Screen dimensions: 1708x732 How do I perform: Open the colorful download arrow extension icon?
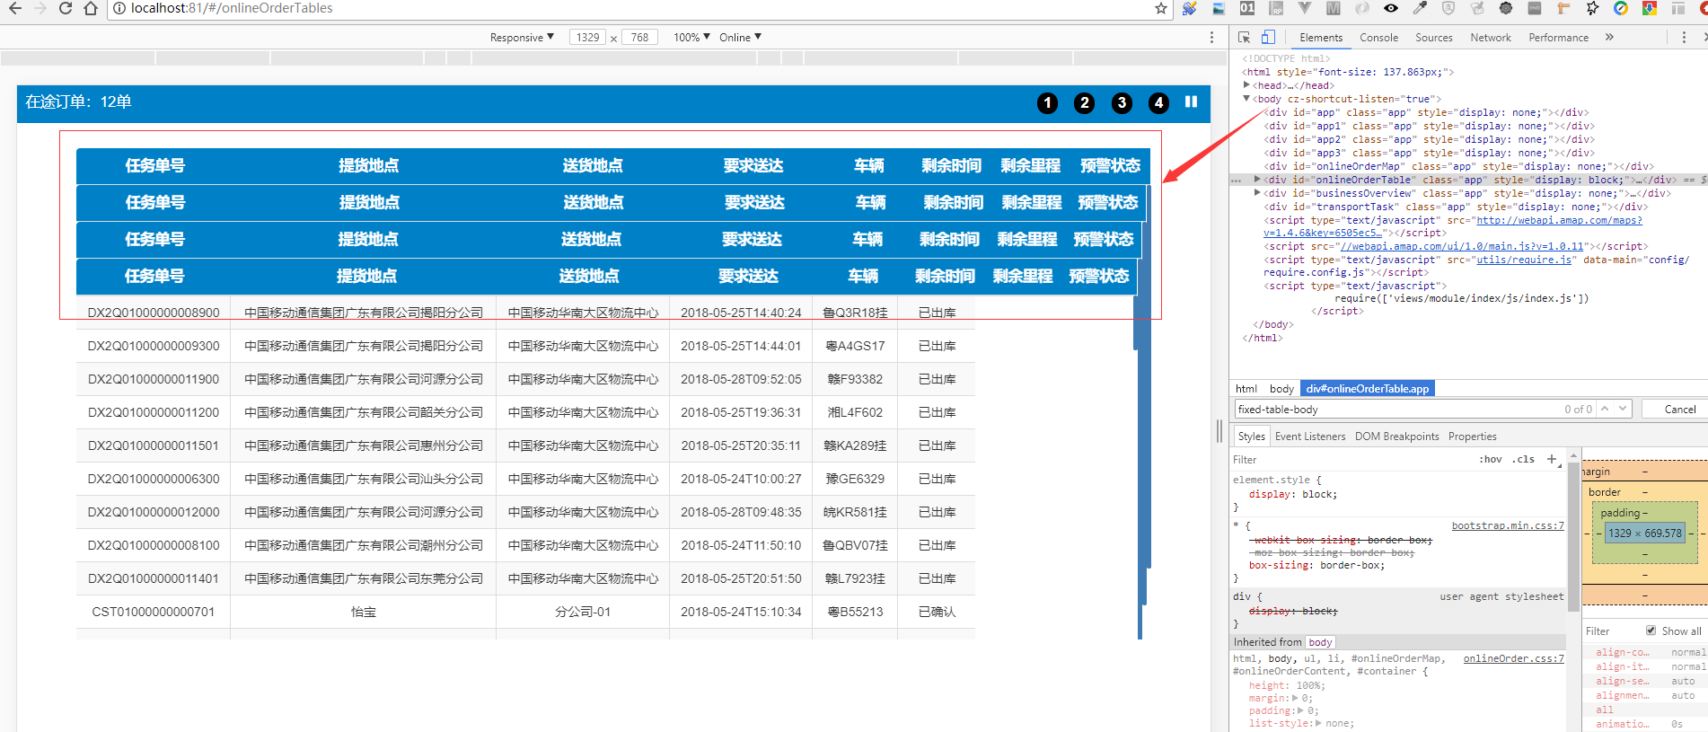(x=1650, y=8)
